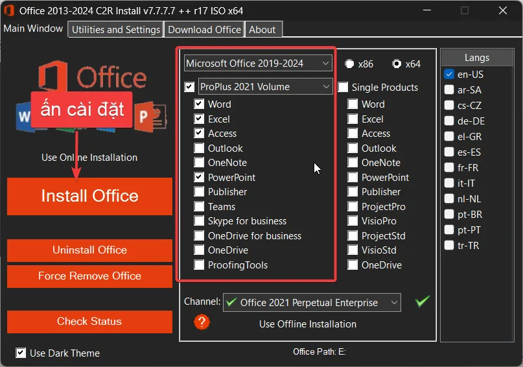
Task: Uncheck Word in the ProPlus suite list
Action: [x=199, y=104]
